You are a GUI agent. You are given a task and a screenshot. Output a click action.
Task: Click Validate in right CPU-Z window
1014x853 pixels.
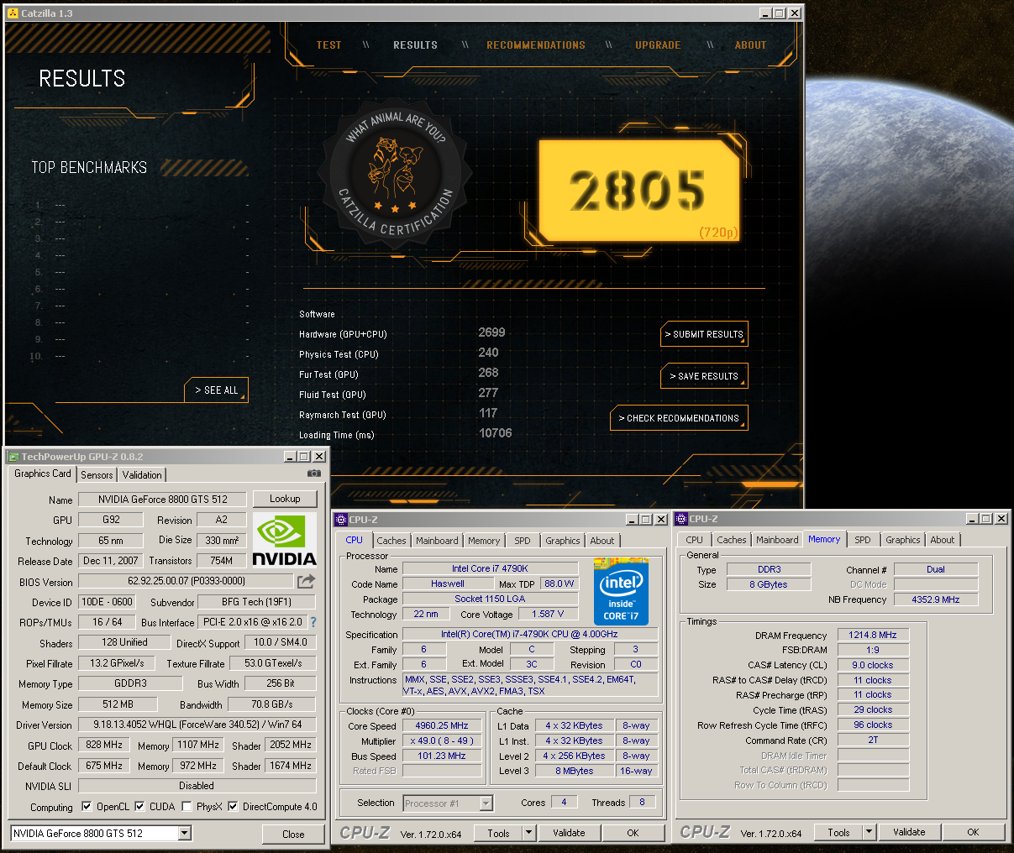(x=909, y=832)
